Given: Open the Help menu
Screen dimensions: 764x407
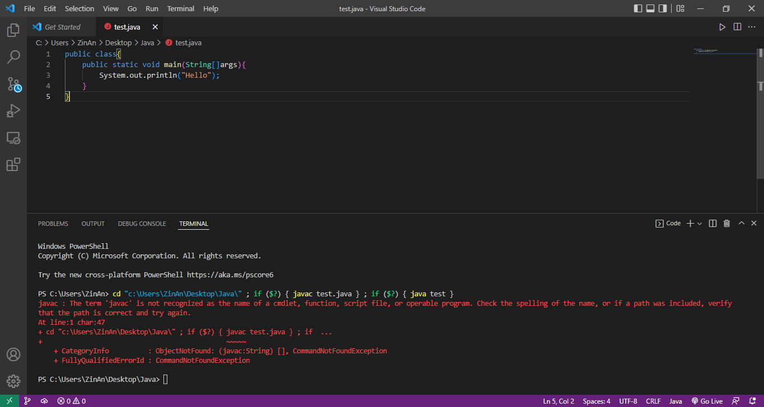Looking at the screenshot, I should click(211, 8).
